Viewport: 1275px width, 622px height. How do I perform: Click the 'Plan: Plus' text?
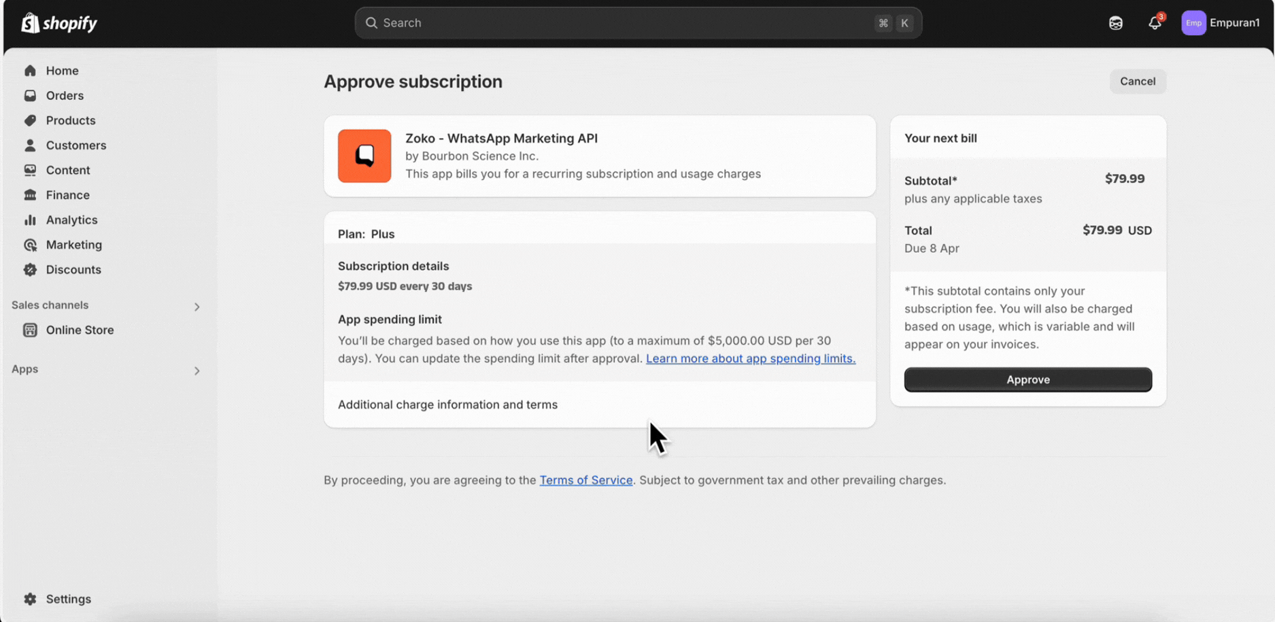pos(366,234)
